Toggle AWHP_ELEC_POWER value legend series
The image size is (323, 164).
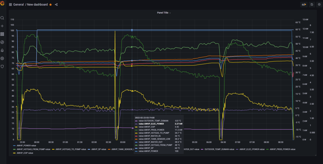tap(252, 149)
